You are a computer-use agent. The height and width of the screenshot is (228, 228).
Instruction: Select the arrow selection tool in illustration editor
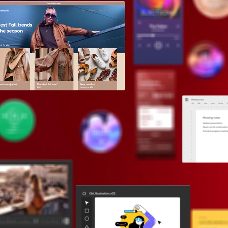pyautogui.click(x=87, y=203)
